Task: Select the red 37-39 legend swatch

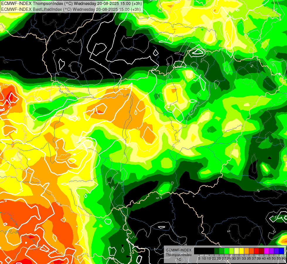Action: click(257, 251)
